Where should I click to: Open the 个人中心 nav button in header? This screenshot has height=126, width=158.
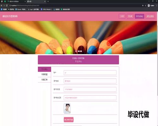point(139,16)
